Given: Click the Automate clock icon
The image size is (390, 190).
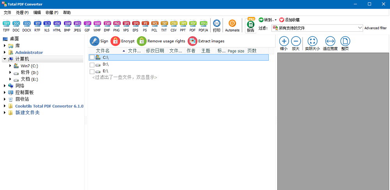Looking at the screenshot, I should pyautogui.click(x=232, y=24).
